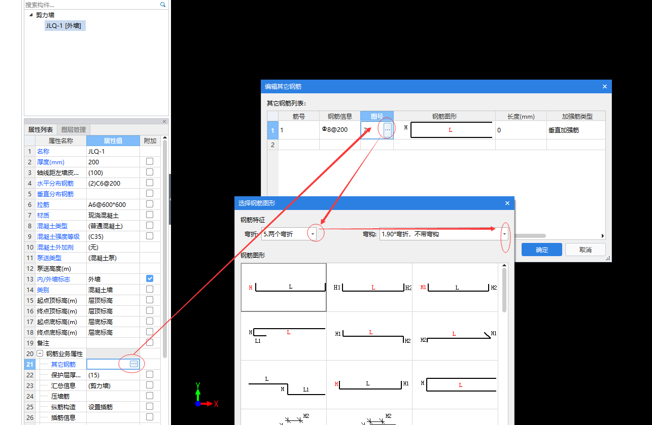The height and width of the screenshot is (425, 652).
Task: Click the 垂直加强筋 cell
Action: click(576, 130)
